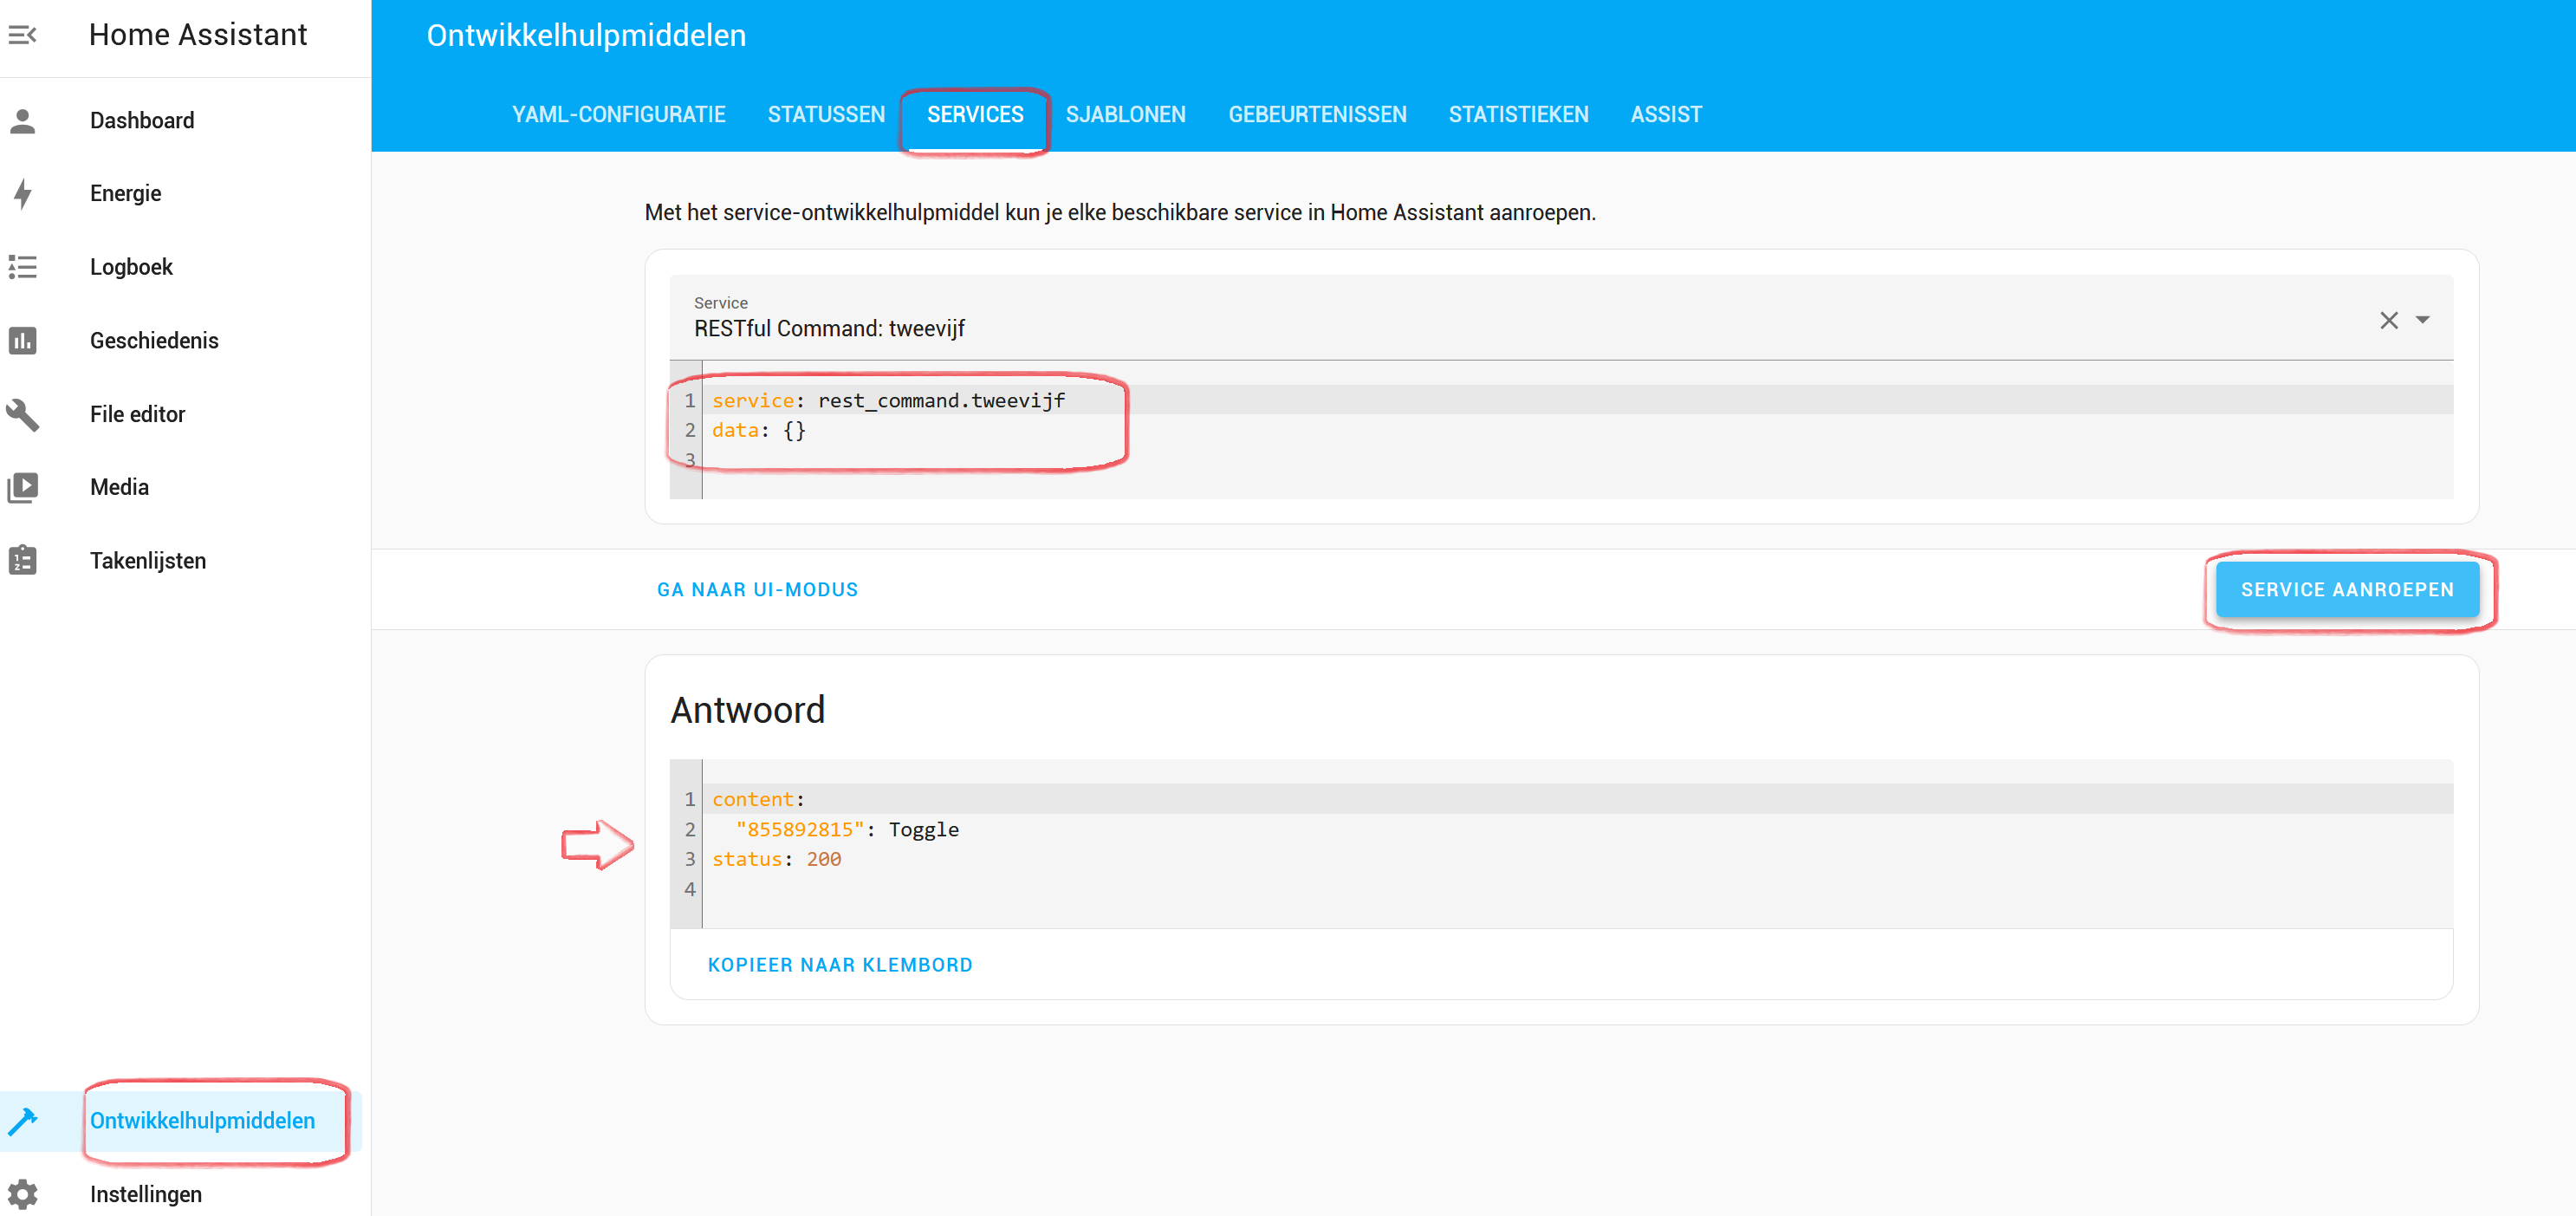Click the File editor wrench icon

click(22, 414)
